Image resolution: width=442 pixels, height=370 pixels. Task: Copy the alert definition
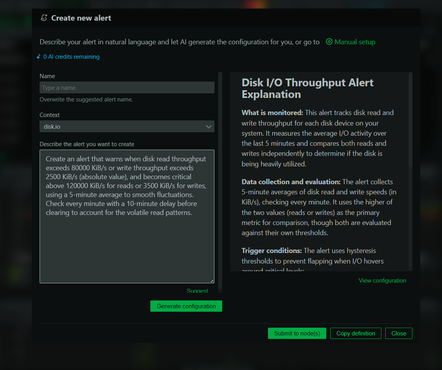point(355,333)
